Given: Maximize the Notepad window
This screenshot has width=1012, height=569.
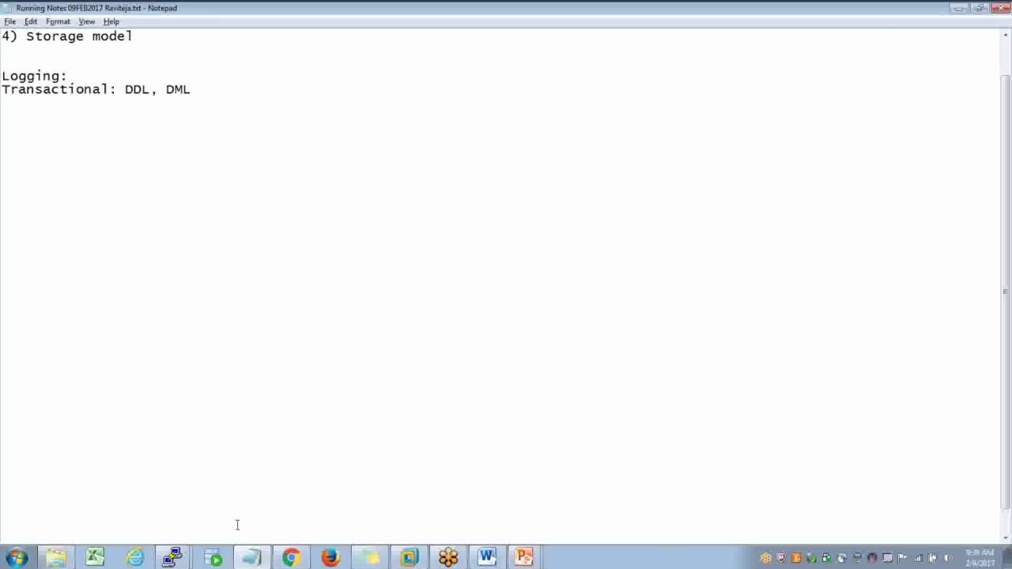Looking at the screenshot, I should tap(979, 8).
